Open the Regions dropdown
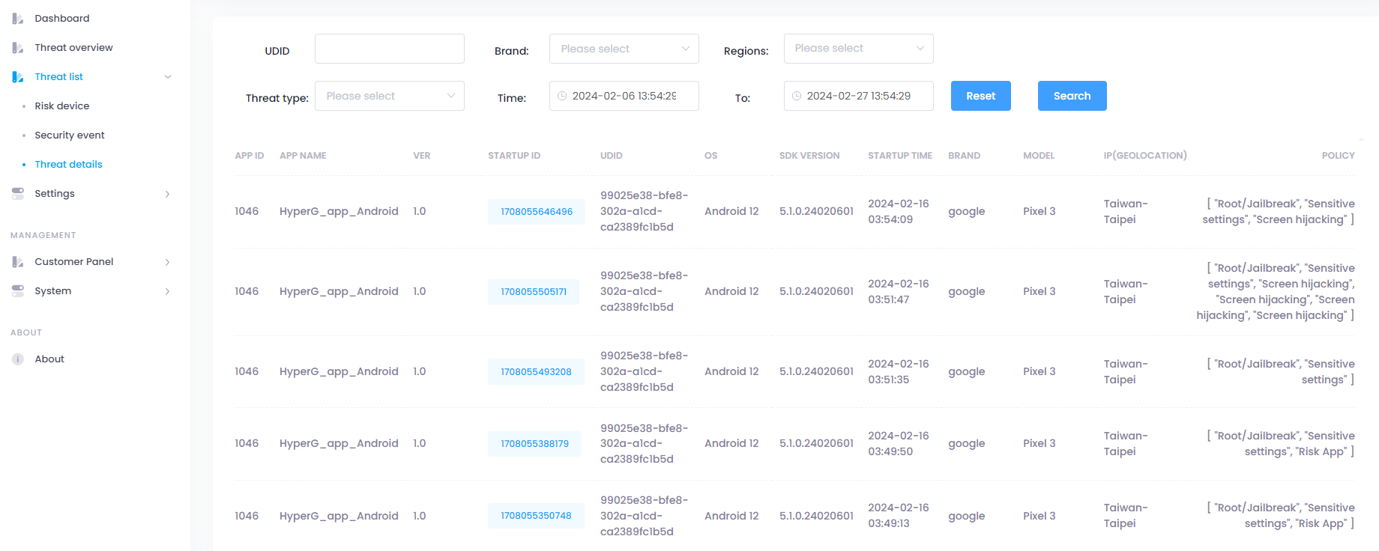Screen dimensions: 1379x551 [x=858, y=49]
